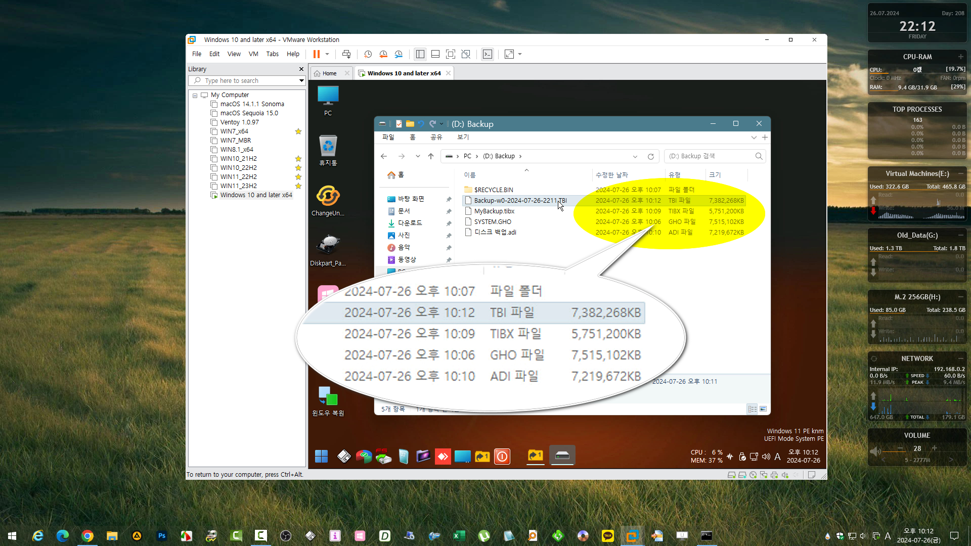Click Send Ctrl+Alt+Del toolbar icon in VMware
The height and width of the screenshot is (546, 971).
coord(346,54)
